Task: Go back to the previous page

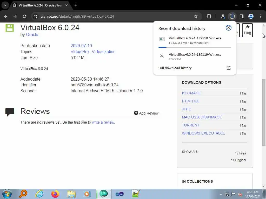Action: [x=6, y=16]
